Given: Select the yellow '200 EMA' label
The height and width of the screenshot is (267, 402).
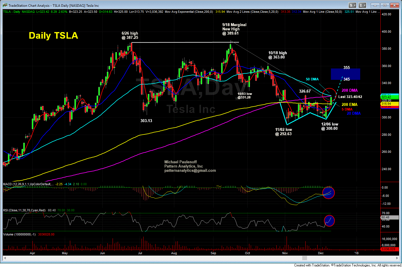Looking at the screenshot, I should click(x=349, y=105).
